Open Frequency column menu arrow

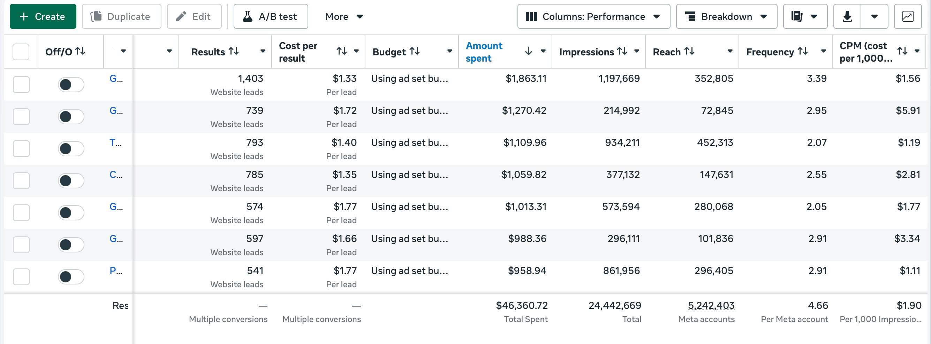(x=823, y=51)
